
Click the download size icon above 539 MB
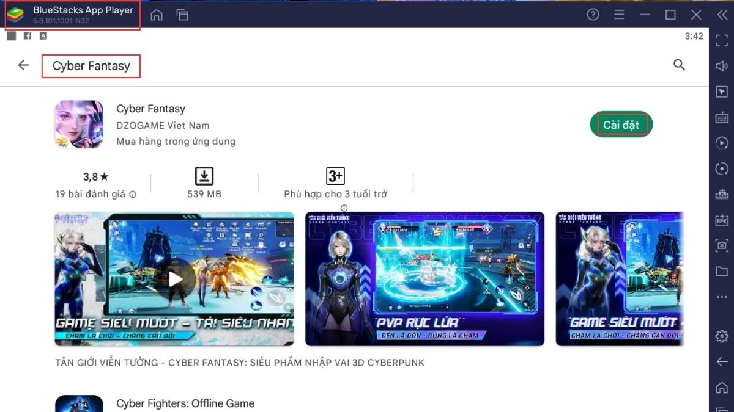coord(204,176)
